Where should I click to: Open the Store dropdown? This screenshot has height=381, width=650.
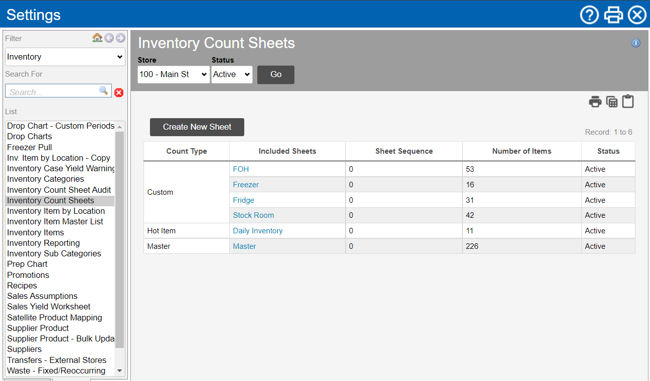[174, 75]
